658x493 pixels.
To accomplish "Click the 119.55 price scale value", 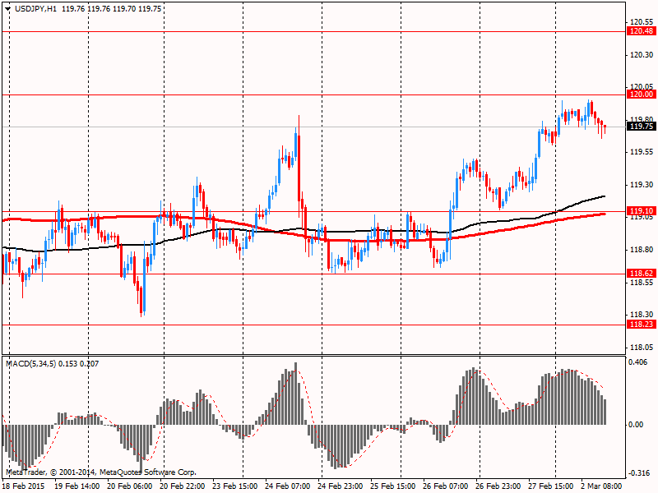I will click(642, 152).
